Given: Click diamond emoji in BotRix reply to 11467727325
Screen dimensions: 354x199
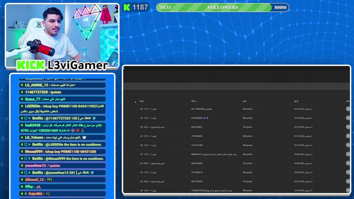Looking at the screenshot, I should coord(94,118).
